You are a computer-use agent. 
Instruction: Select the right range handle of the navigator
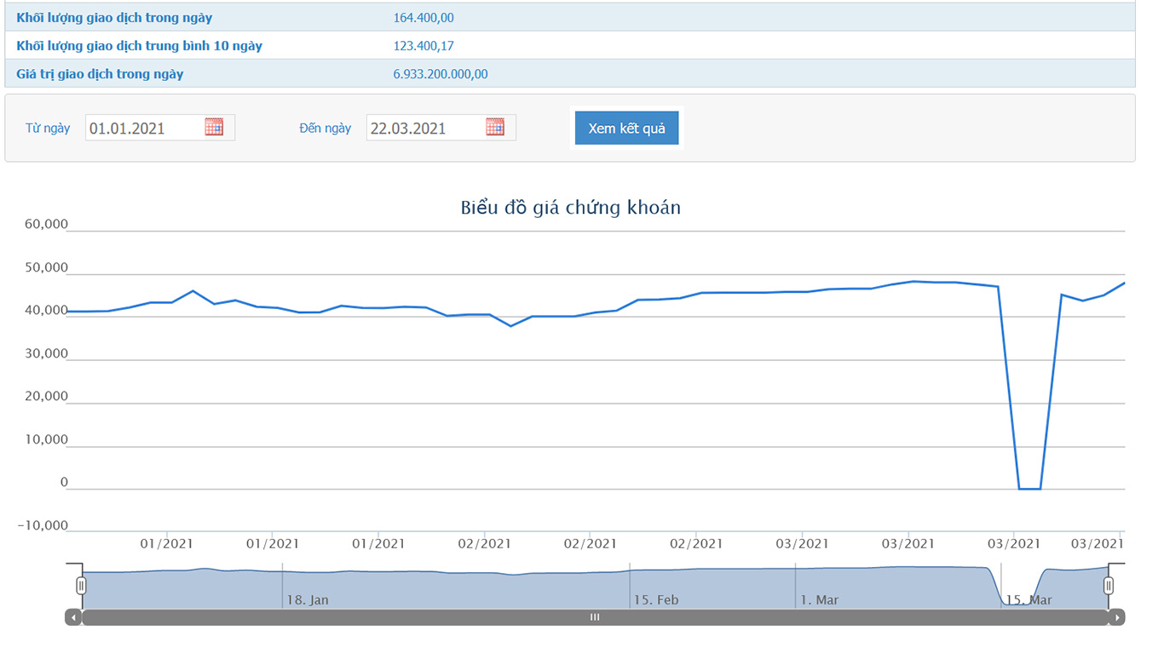coord(1109,585)
